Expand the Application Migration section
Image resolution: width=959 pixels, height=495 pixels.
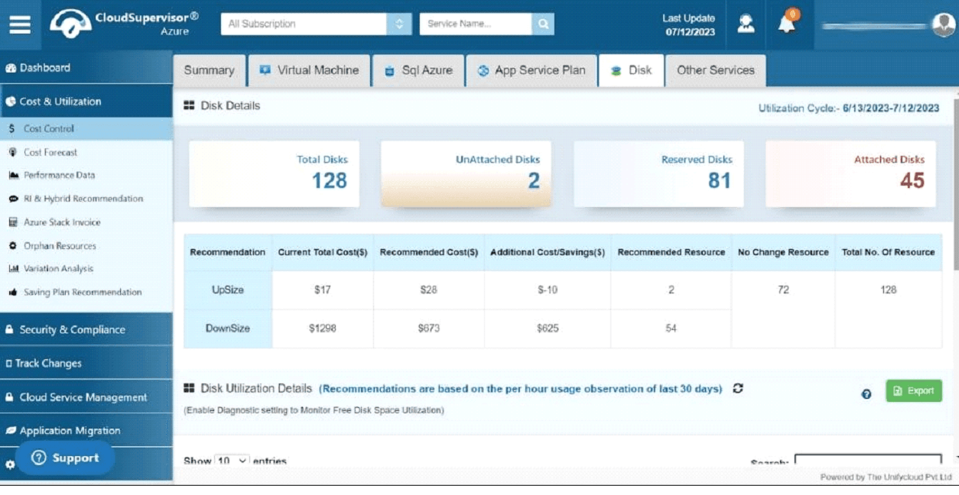click(86, 430)
